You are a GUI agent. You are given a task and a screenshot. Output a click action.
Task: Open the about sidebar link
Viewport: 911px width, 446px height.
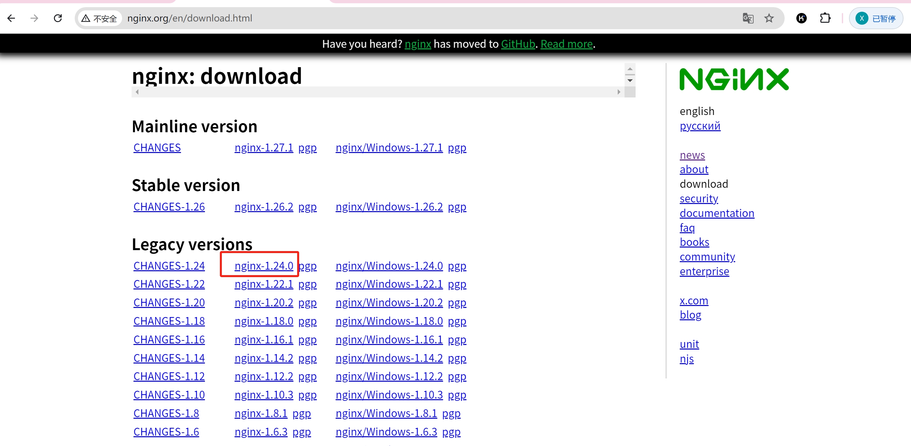pos(694,170)
